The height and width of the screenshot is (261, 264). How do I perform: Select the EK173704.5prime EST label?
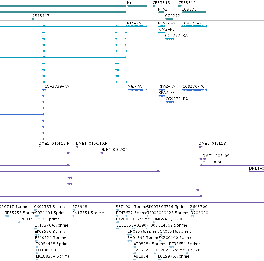51,225
